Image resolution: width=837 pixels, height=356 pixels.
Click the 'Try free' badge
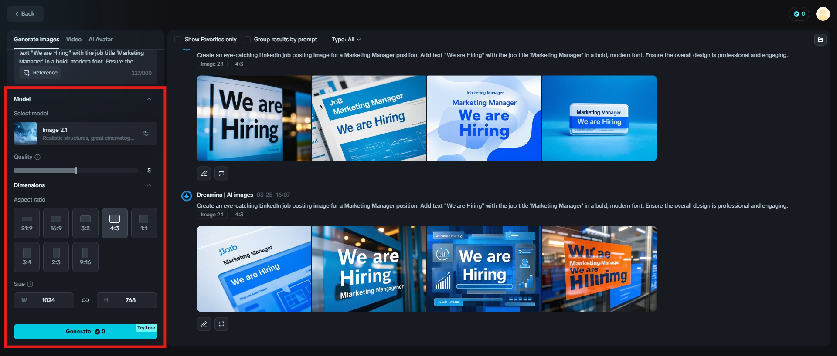146,328
